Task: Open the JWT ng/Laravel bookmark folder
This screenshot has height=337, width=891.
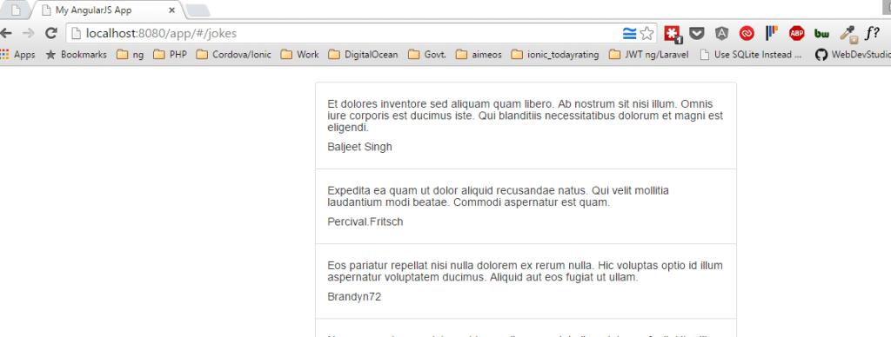Action: (648, 55)
